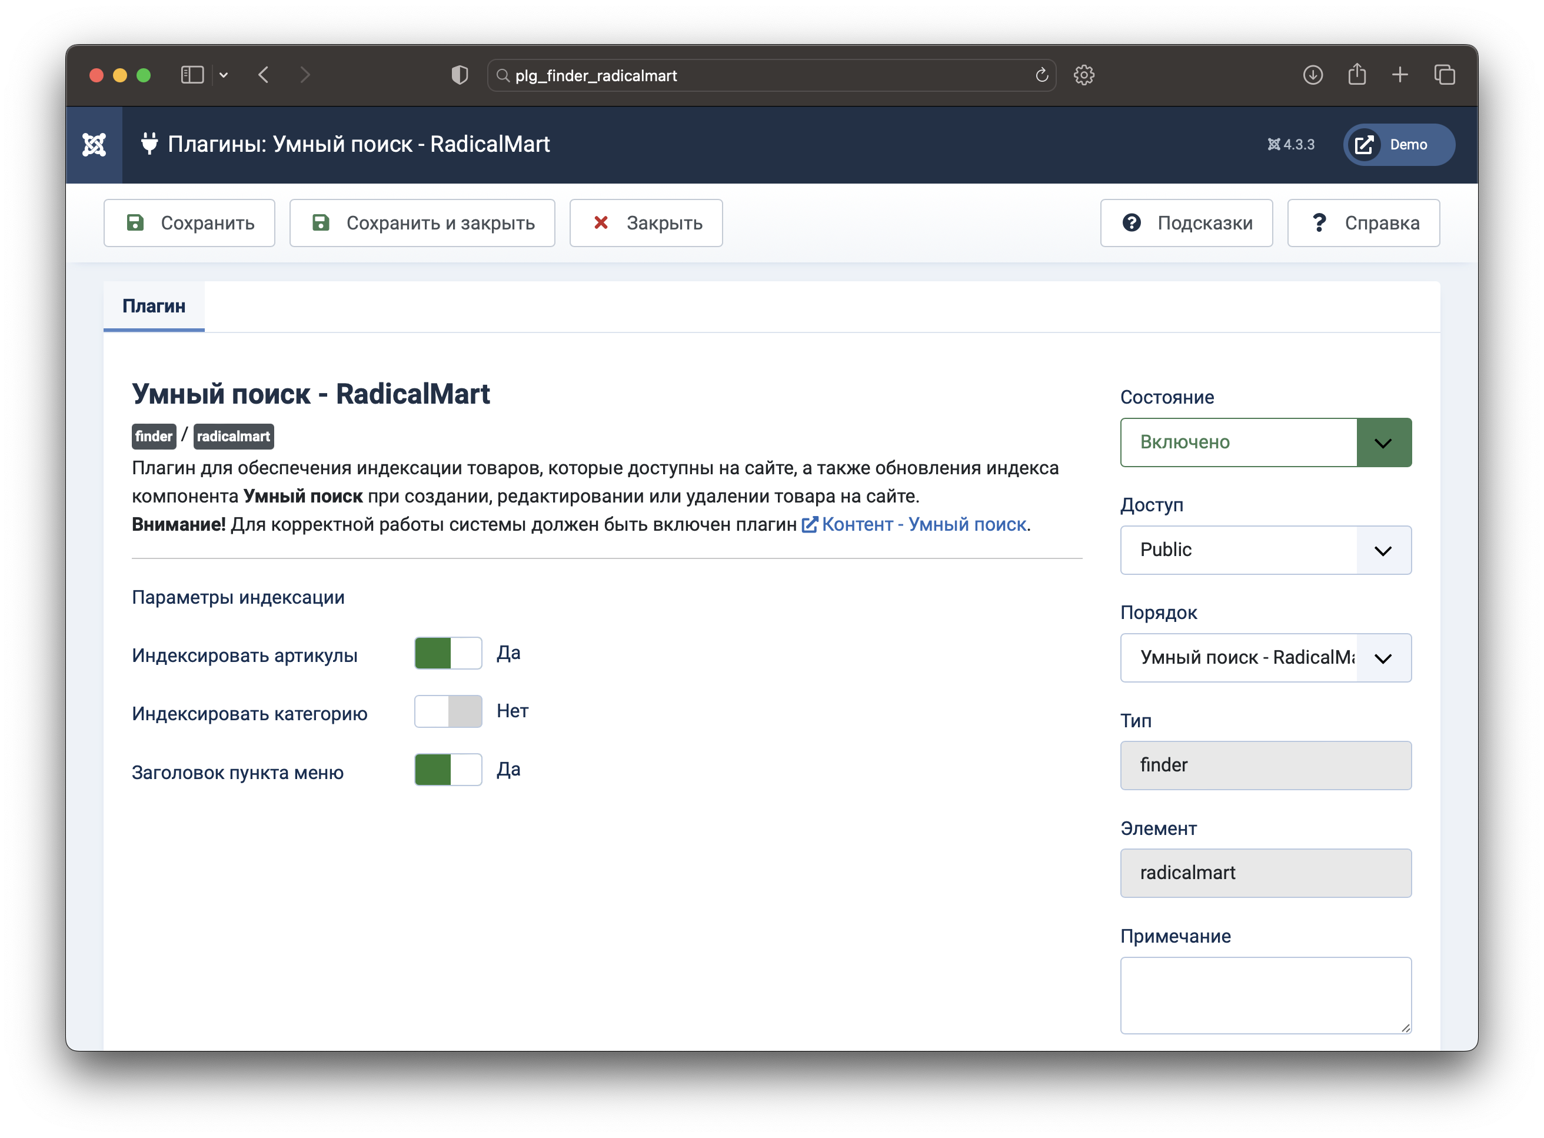
Task: Open the Контент - Умный поиск link
Action: 914,524
